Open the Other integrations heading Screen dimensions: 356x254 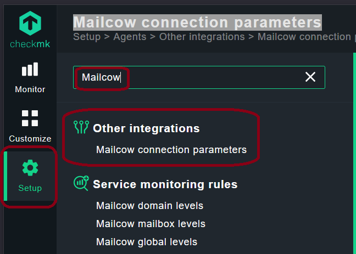tap(147, 128)
